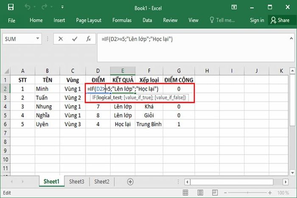297x198 pixels.
Task: Open the Formulas tab
Action: [x=122, y=20]
